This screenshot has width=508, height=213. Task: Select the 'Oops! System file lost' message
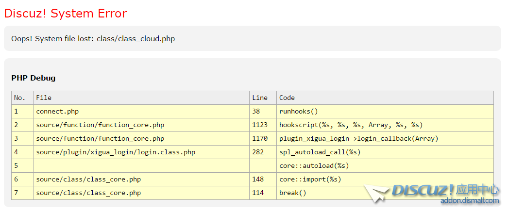(93, 39)
